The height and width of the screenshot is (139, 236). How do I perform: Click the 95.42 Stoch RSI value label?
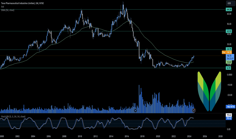coord(229,118)
